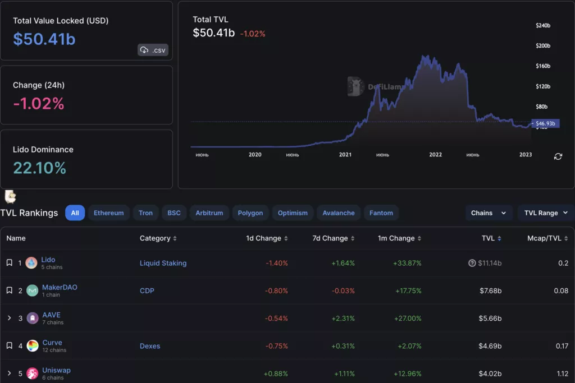Expand the Uniswap row chevron
This screenshot has height=383, width=575.
9,373
